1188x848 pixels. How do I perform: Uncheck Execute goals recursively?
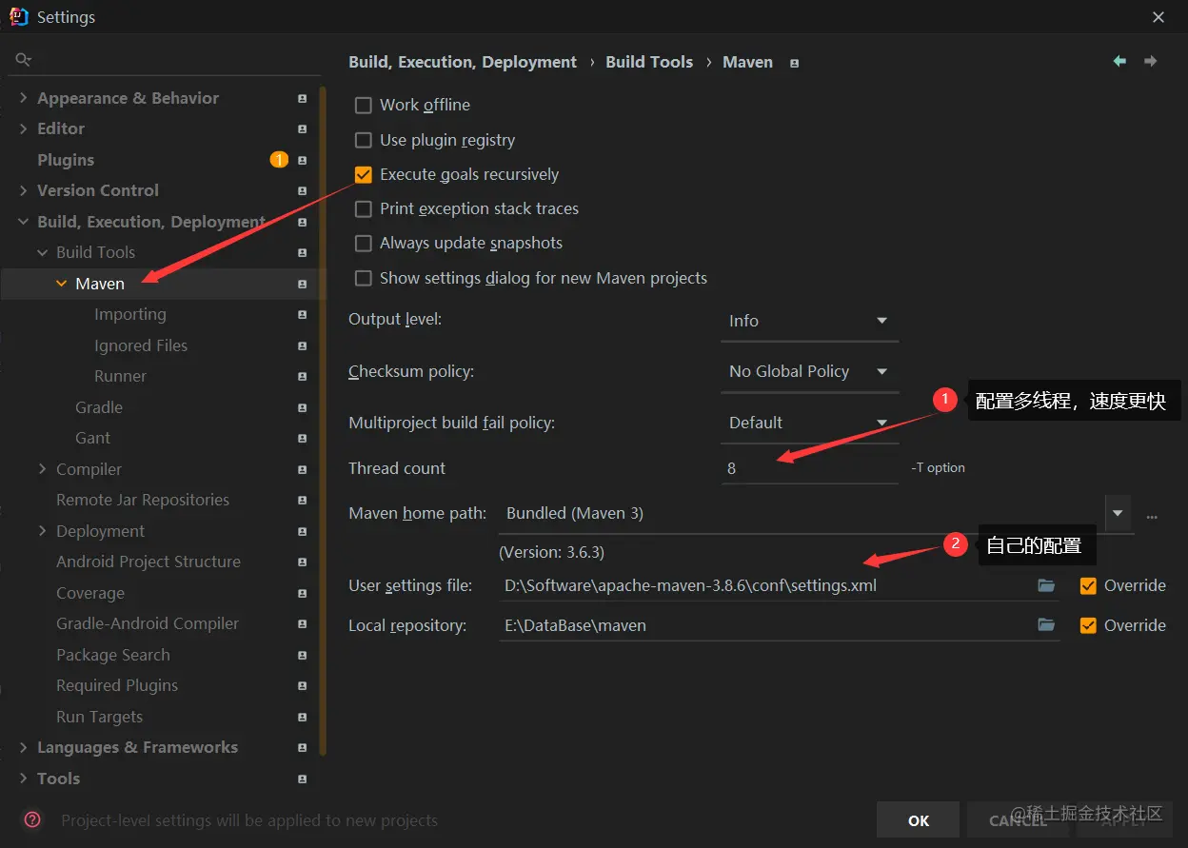coord(363,174)
